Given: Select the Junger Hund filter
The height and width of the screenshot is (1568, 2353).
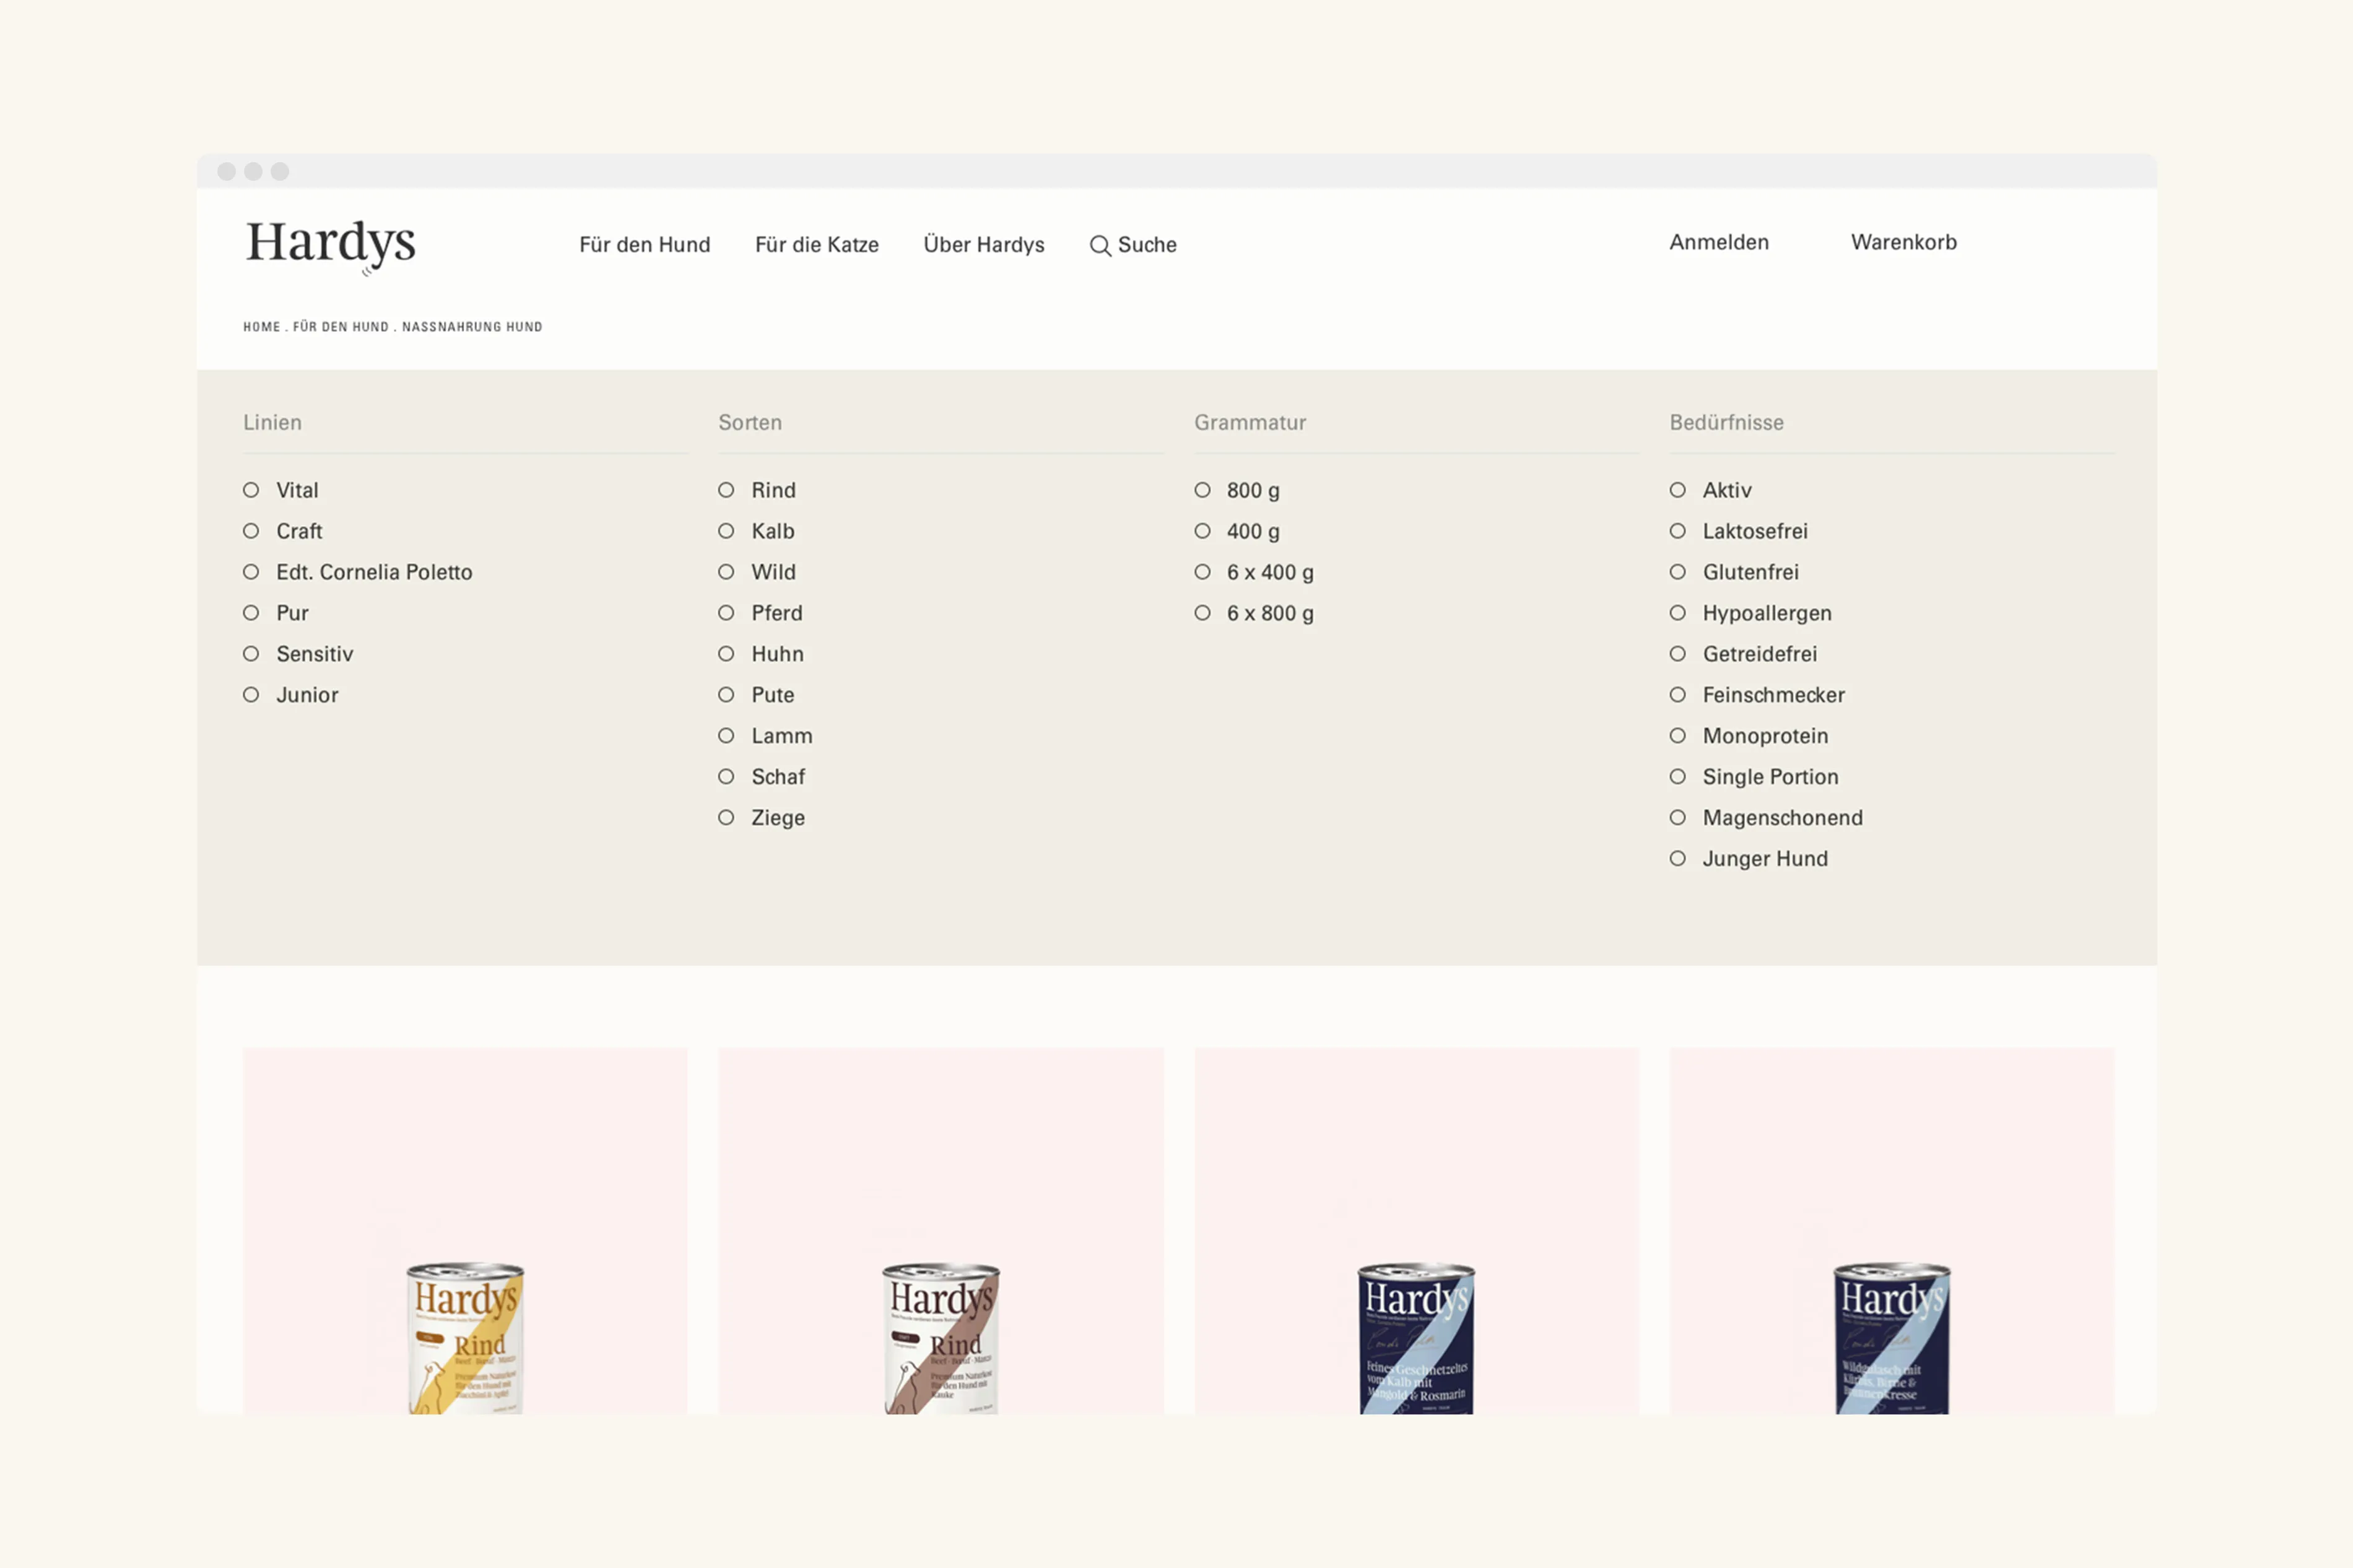Looking at the screenshot, I should point(1677,859).
